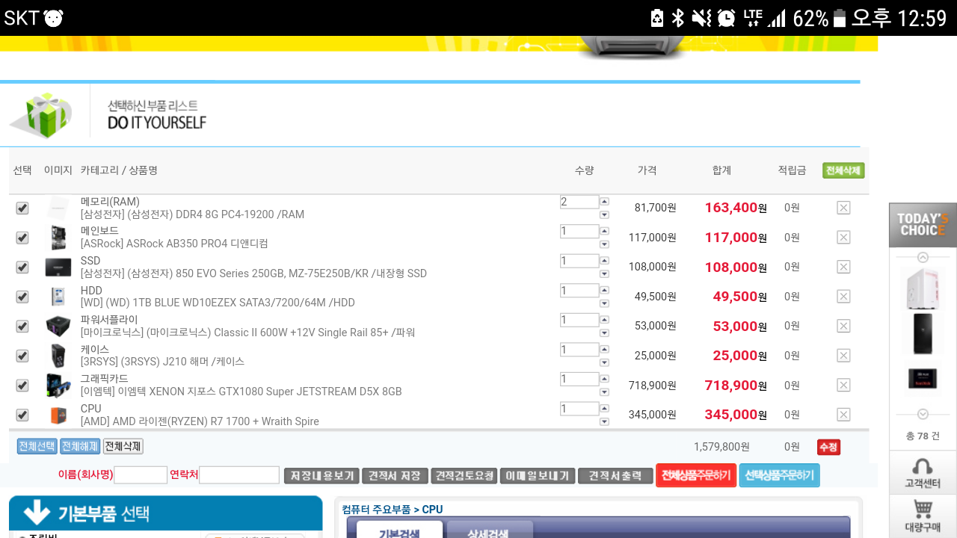Screen dimensions: 957x538
Task: Open the power supply product thumbnail
Action: [x=58, y=326]
